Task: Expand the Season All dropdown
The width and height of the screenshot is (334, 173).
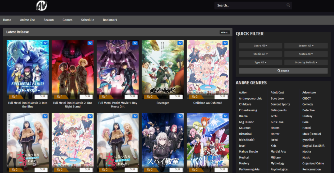Action: [x=306, y=45]
